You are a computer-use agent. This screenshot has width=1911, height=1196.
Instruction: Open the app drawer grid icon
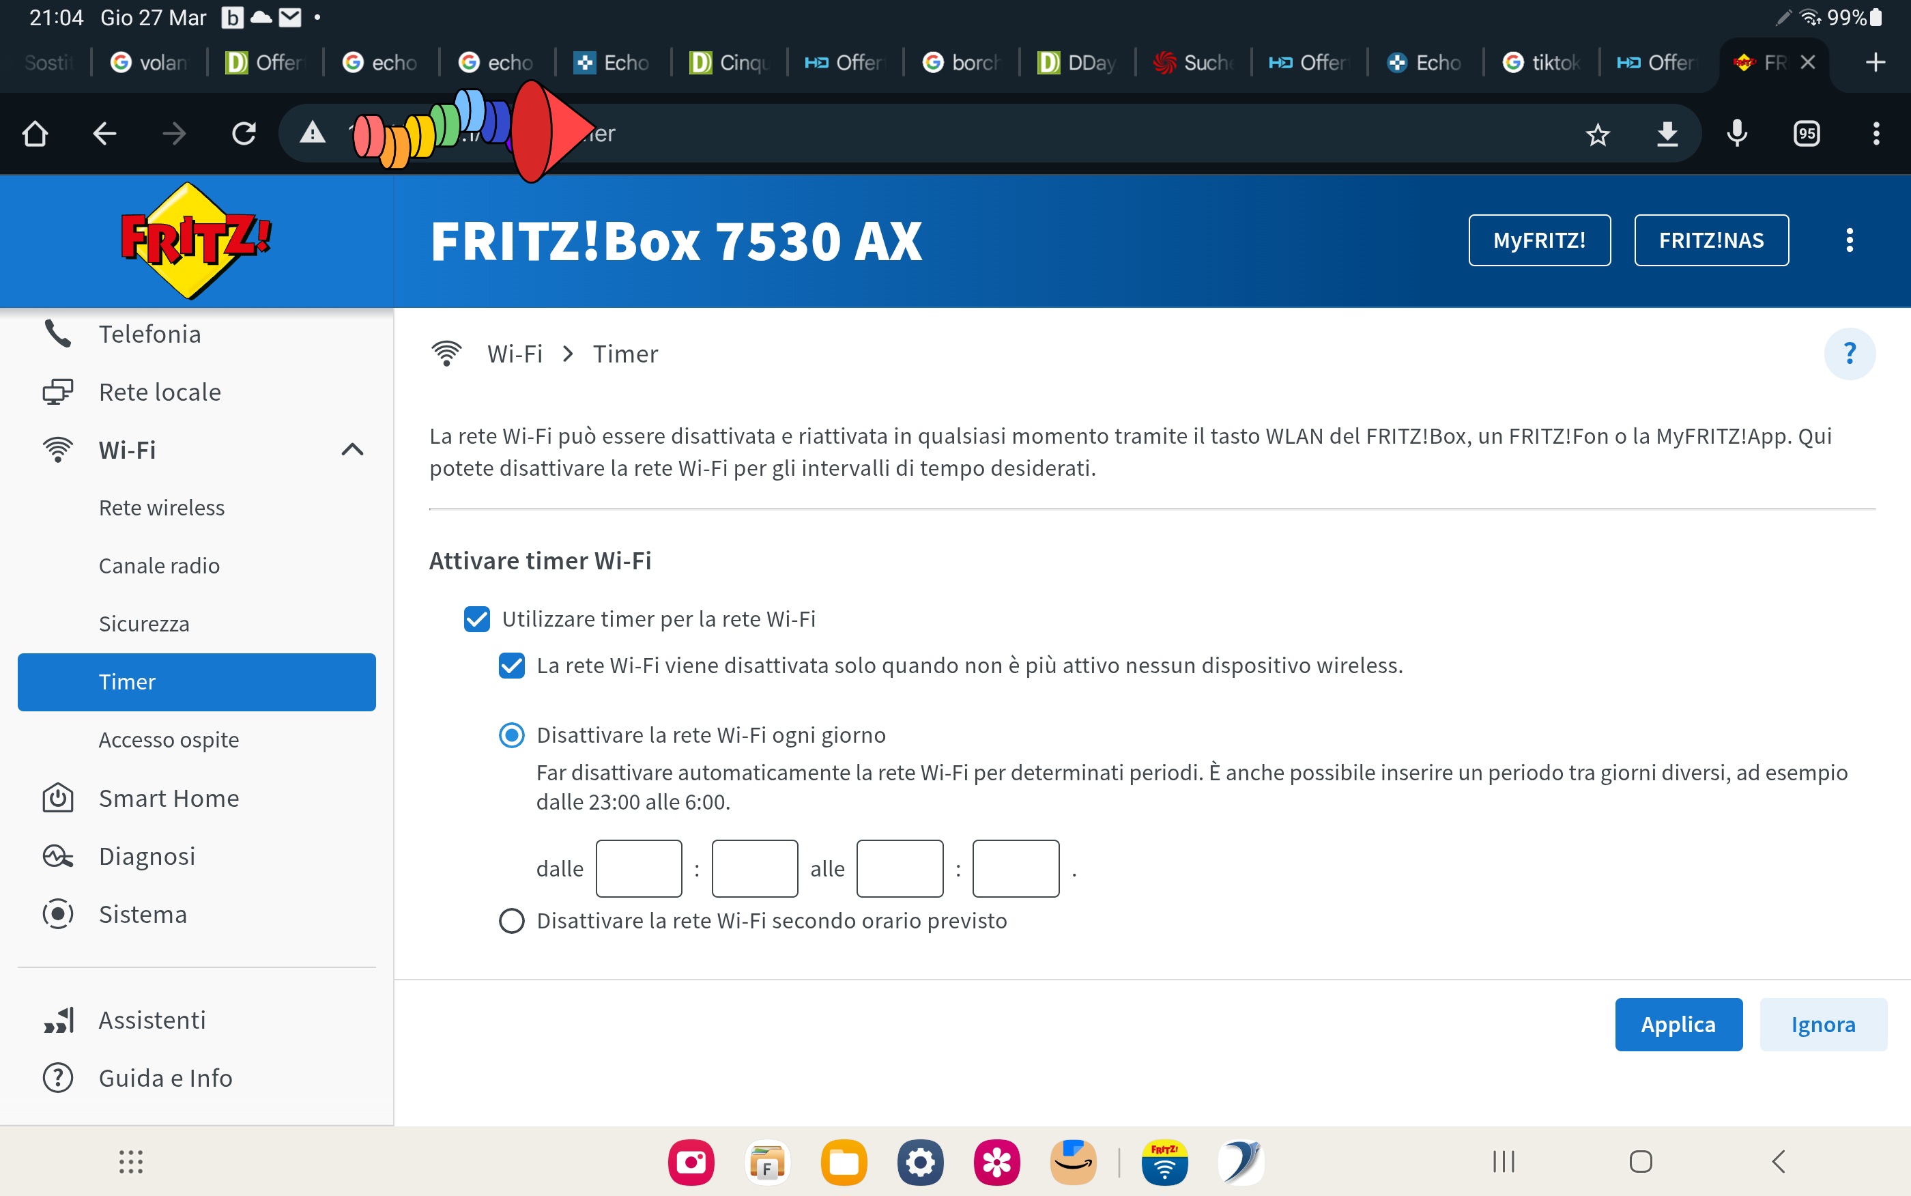130,1161
